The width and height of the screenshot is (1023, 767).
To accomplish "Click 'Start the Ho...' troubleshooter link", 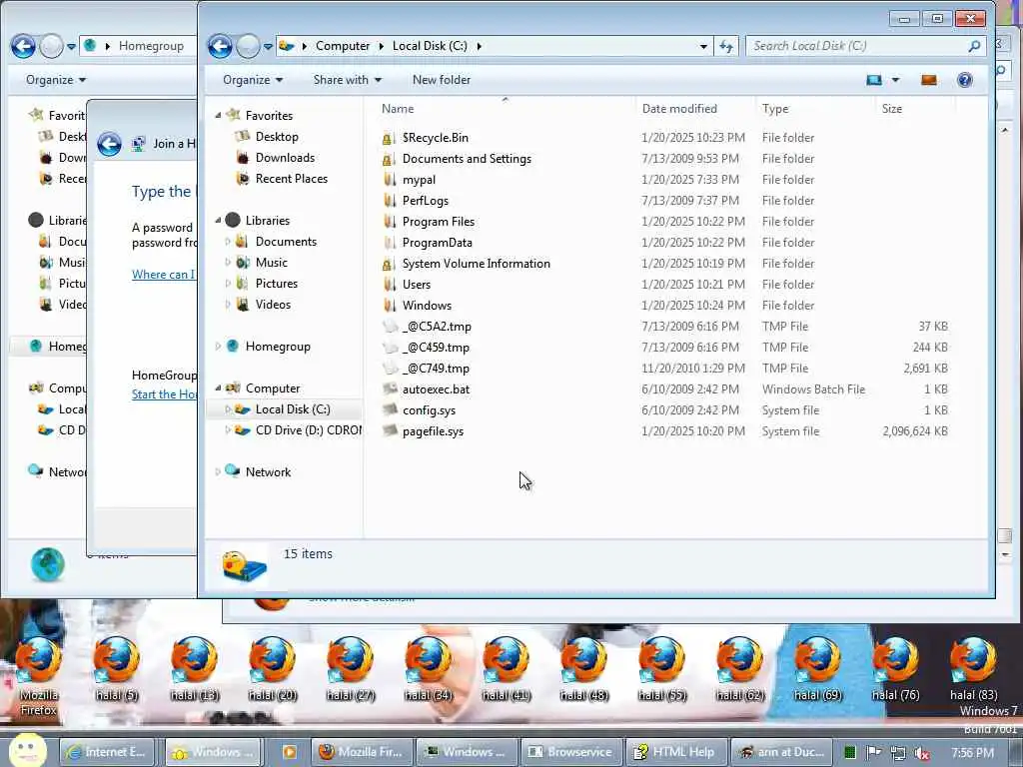I will click(x=164, y=393).
